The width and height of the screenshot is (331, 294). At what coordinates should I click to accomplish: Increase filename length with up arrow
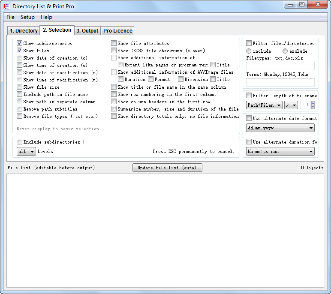click(x=313, y=103)
